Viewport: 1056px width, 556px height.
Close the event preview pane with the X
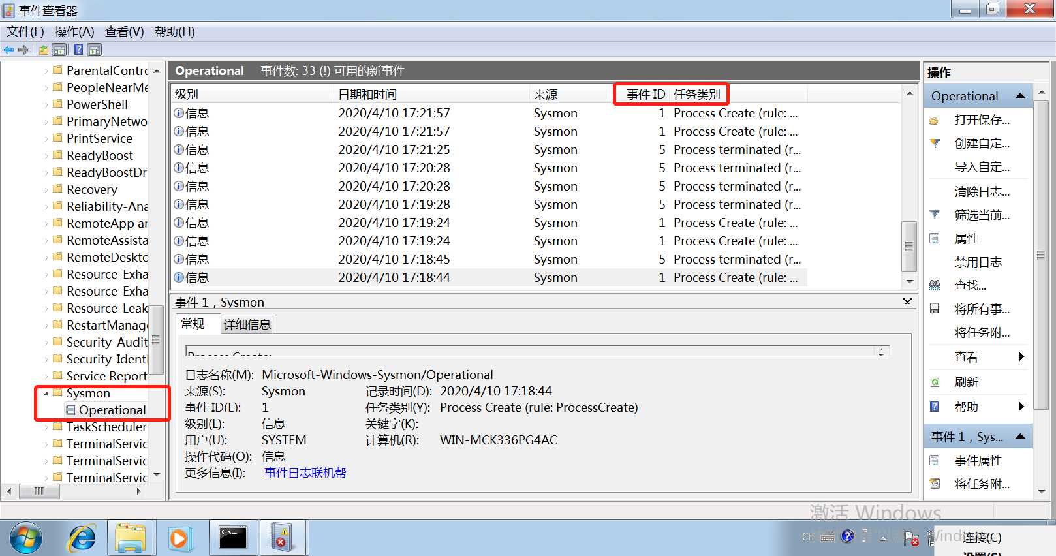coord(907,301)
